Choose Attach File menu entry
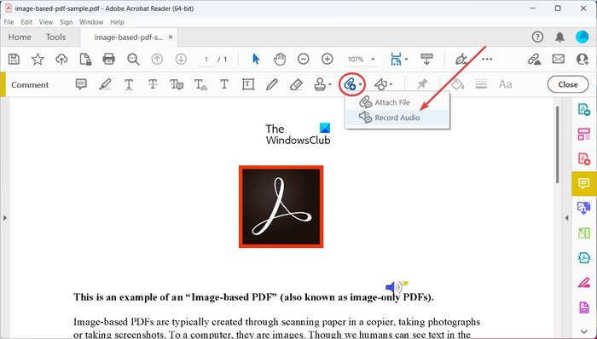597x339 pixels. [x=397, y=102]
